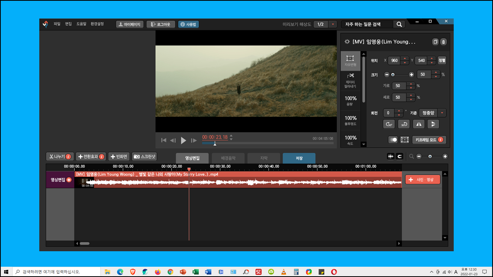Click the 스크린샷 screenshot button
Screen dimensions: 493x277
pyautogui.click(x=144, y=157)
